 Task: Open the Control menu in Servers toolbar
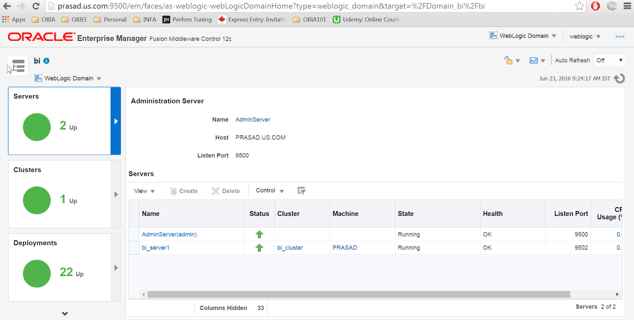pos(270,191)
